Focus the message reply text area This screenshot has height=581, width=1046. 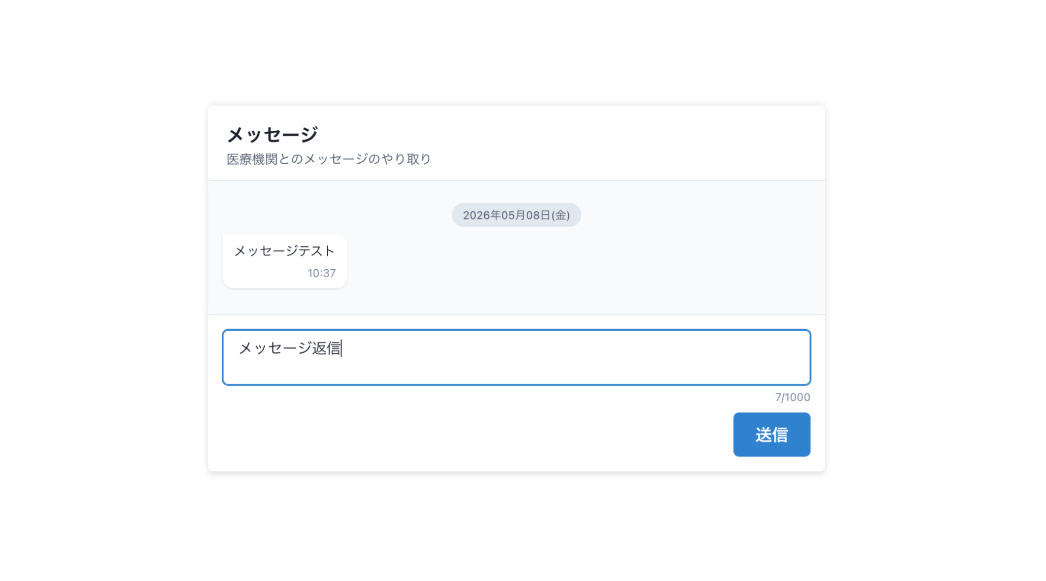tap(516, 357)
